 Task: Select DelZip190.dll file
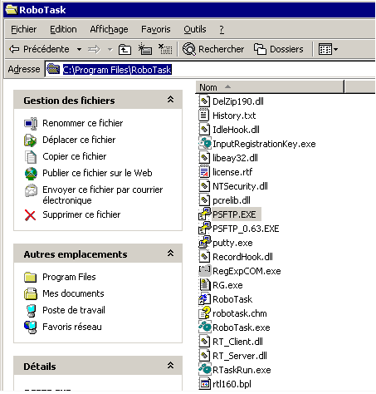(238, 101)
